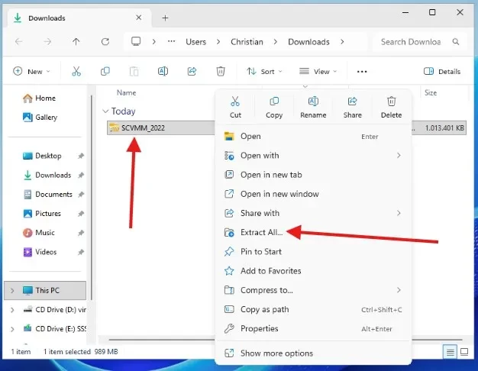Add a new tab with plus button
Image resolution: width=478 pixels, height=371 pixels.
pos(165,18)
